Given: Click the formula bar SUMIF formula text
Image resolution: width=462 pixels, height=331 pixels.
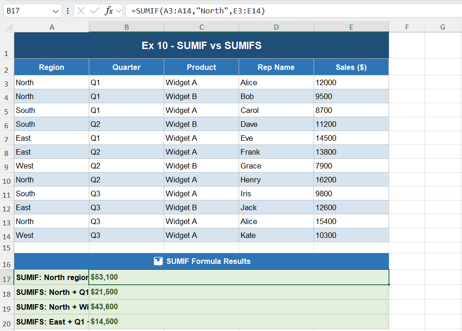Looking at the screenshot, I should tap(198, 11).
